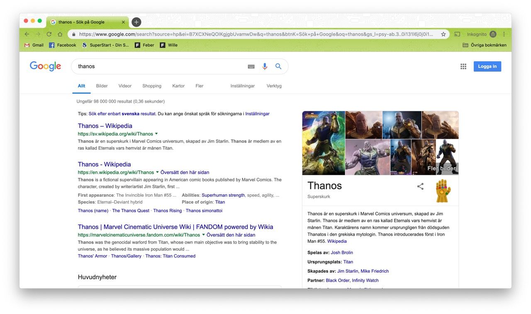
Task: Bookmark this page with the star
Action: pyautogui.click(x=443, y=34)
